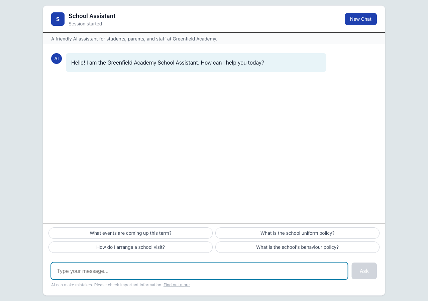The image size is (428, 301).
Task: Focus the 'Type your message...' input field
Action: click(x=199, y=271)
